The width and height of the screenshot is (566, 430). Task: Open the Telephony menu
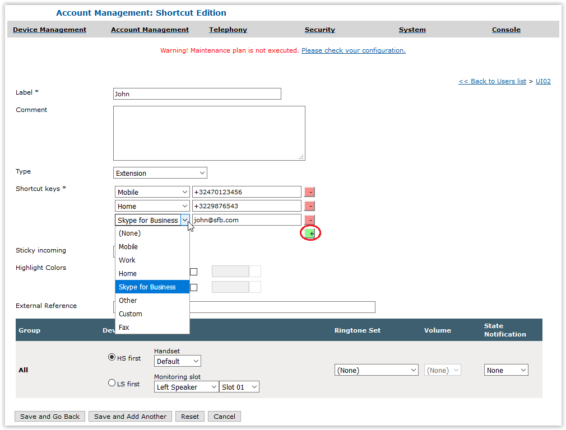pos(228,30)
